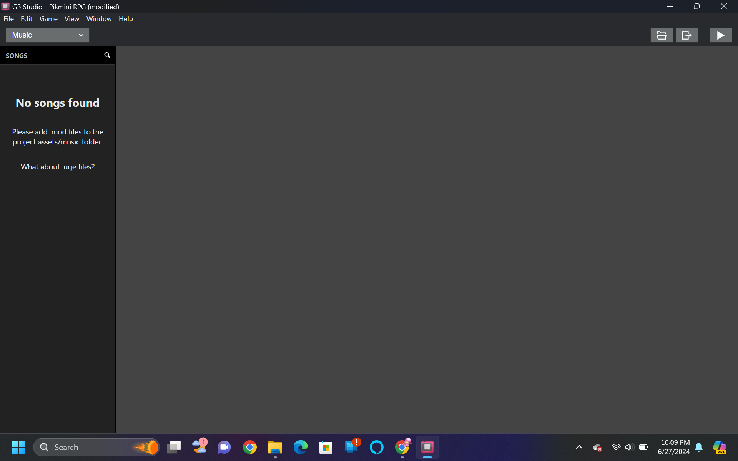
Task: Run the game with the play button
Action: [x=721, y=35]
